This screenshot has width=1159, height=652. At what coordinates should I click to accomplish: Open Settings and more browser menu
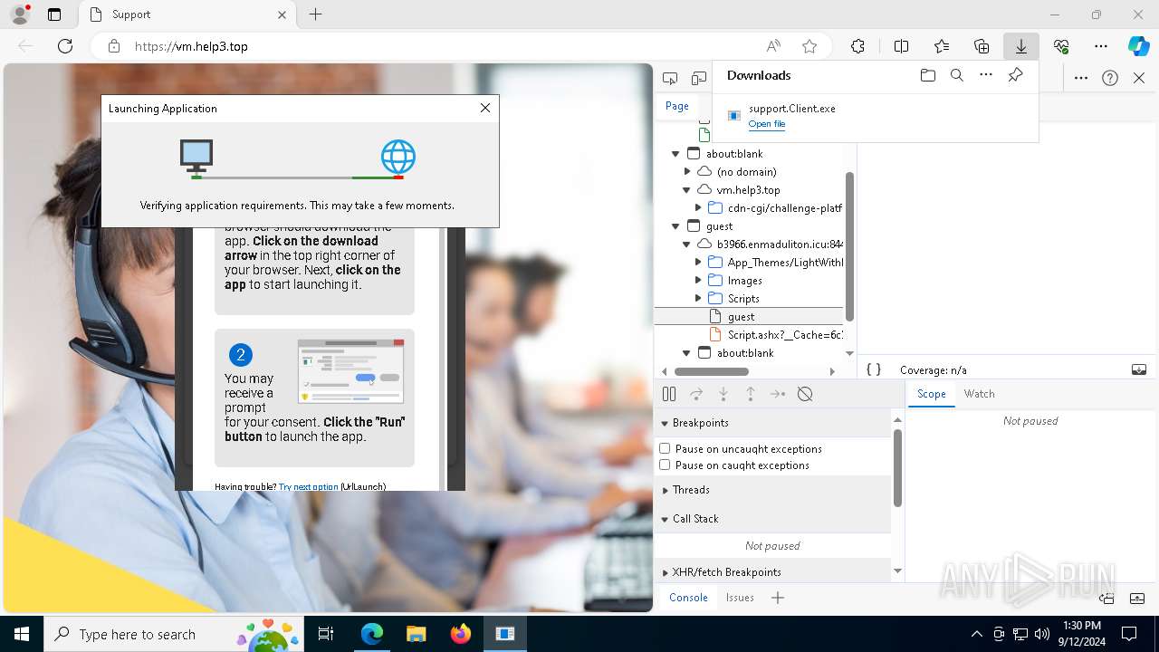pyautogui.click(x=1101, y=46)
